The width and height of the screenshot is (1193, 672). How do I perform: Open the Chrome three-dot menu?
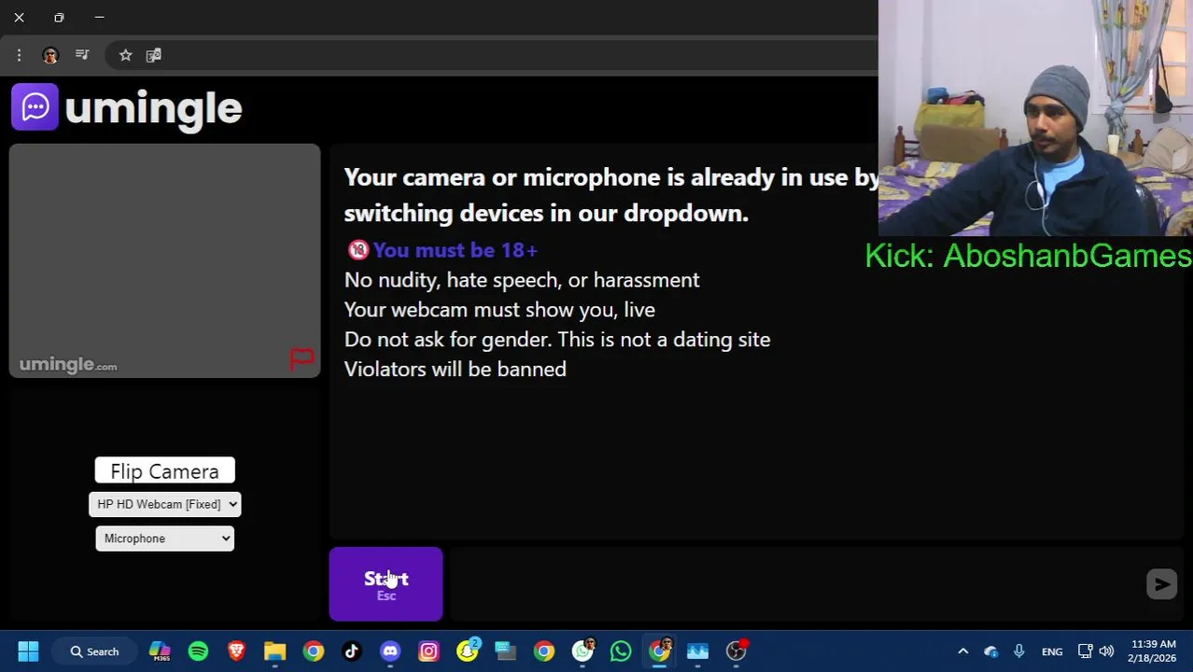point(19,55)
